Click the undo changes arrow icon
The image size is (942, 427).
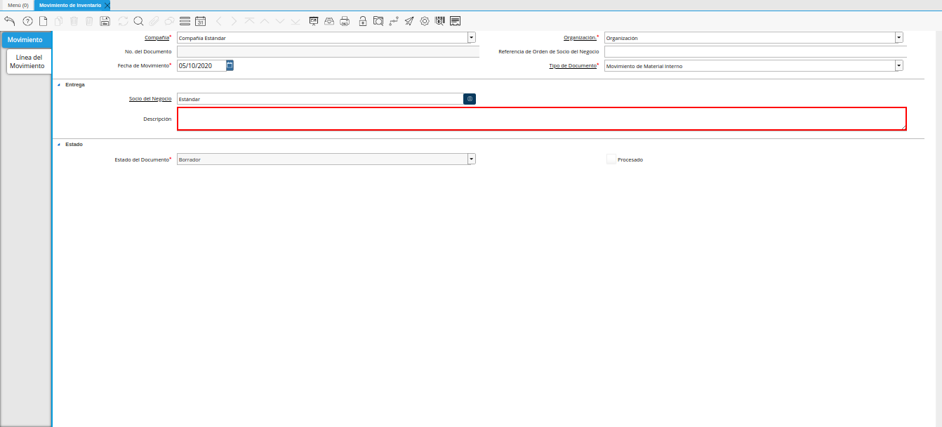click(x=9, y=21)
